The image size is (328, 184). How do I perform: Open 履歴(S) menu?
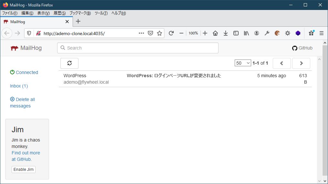click(59, 13)
